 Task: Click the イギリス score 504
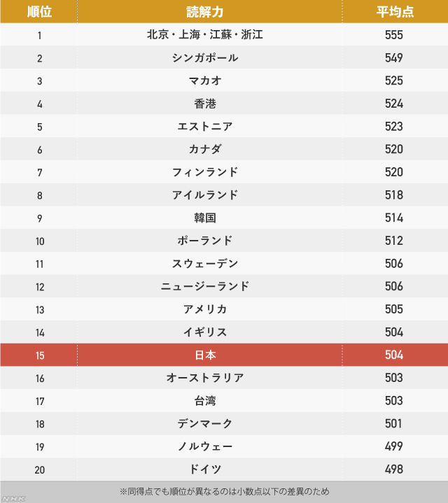tap(394, 332)
